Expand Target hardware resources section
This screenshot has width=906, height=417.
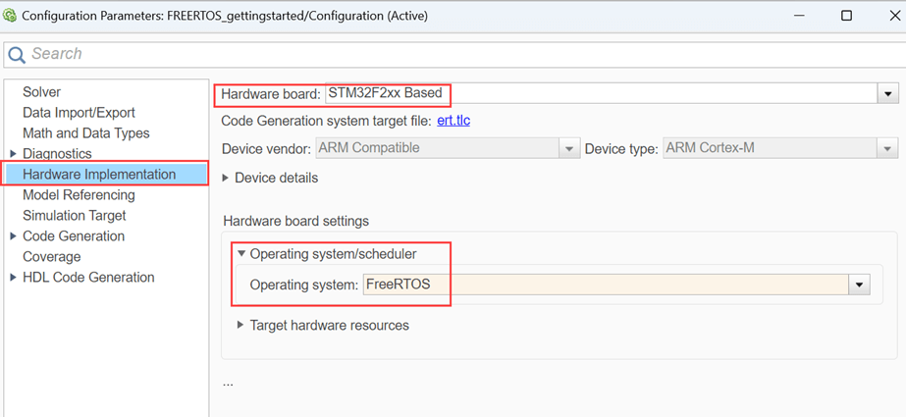[x=241, y=325]
